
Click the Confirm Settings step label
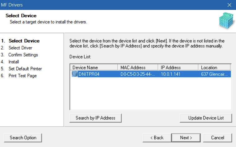pyautogui.click(x=23, y=55)
